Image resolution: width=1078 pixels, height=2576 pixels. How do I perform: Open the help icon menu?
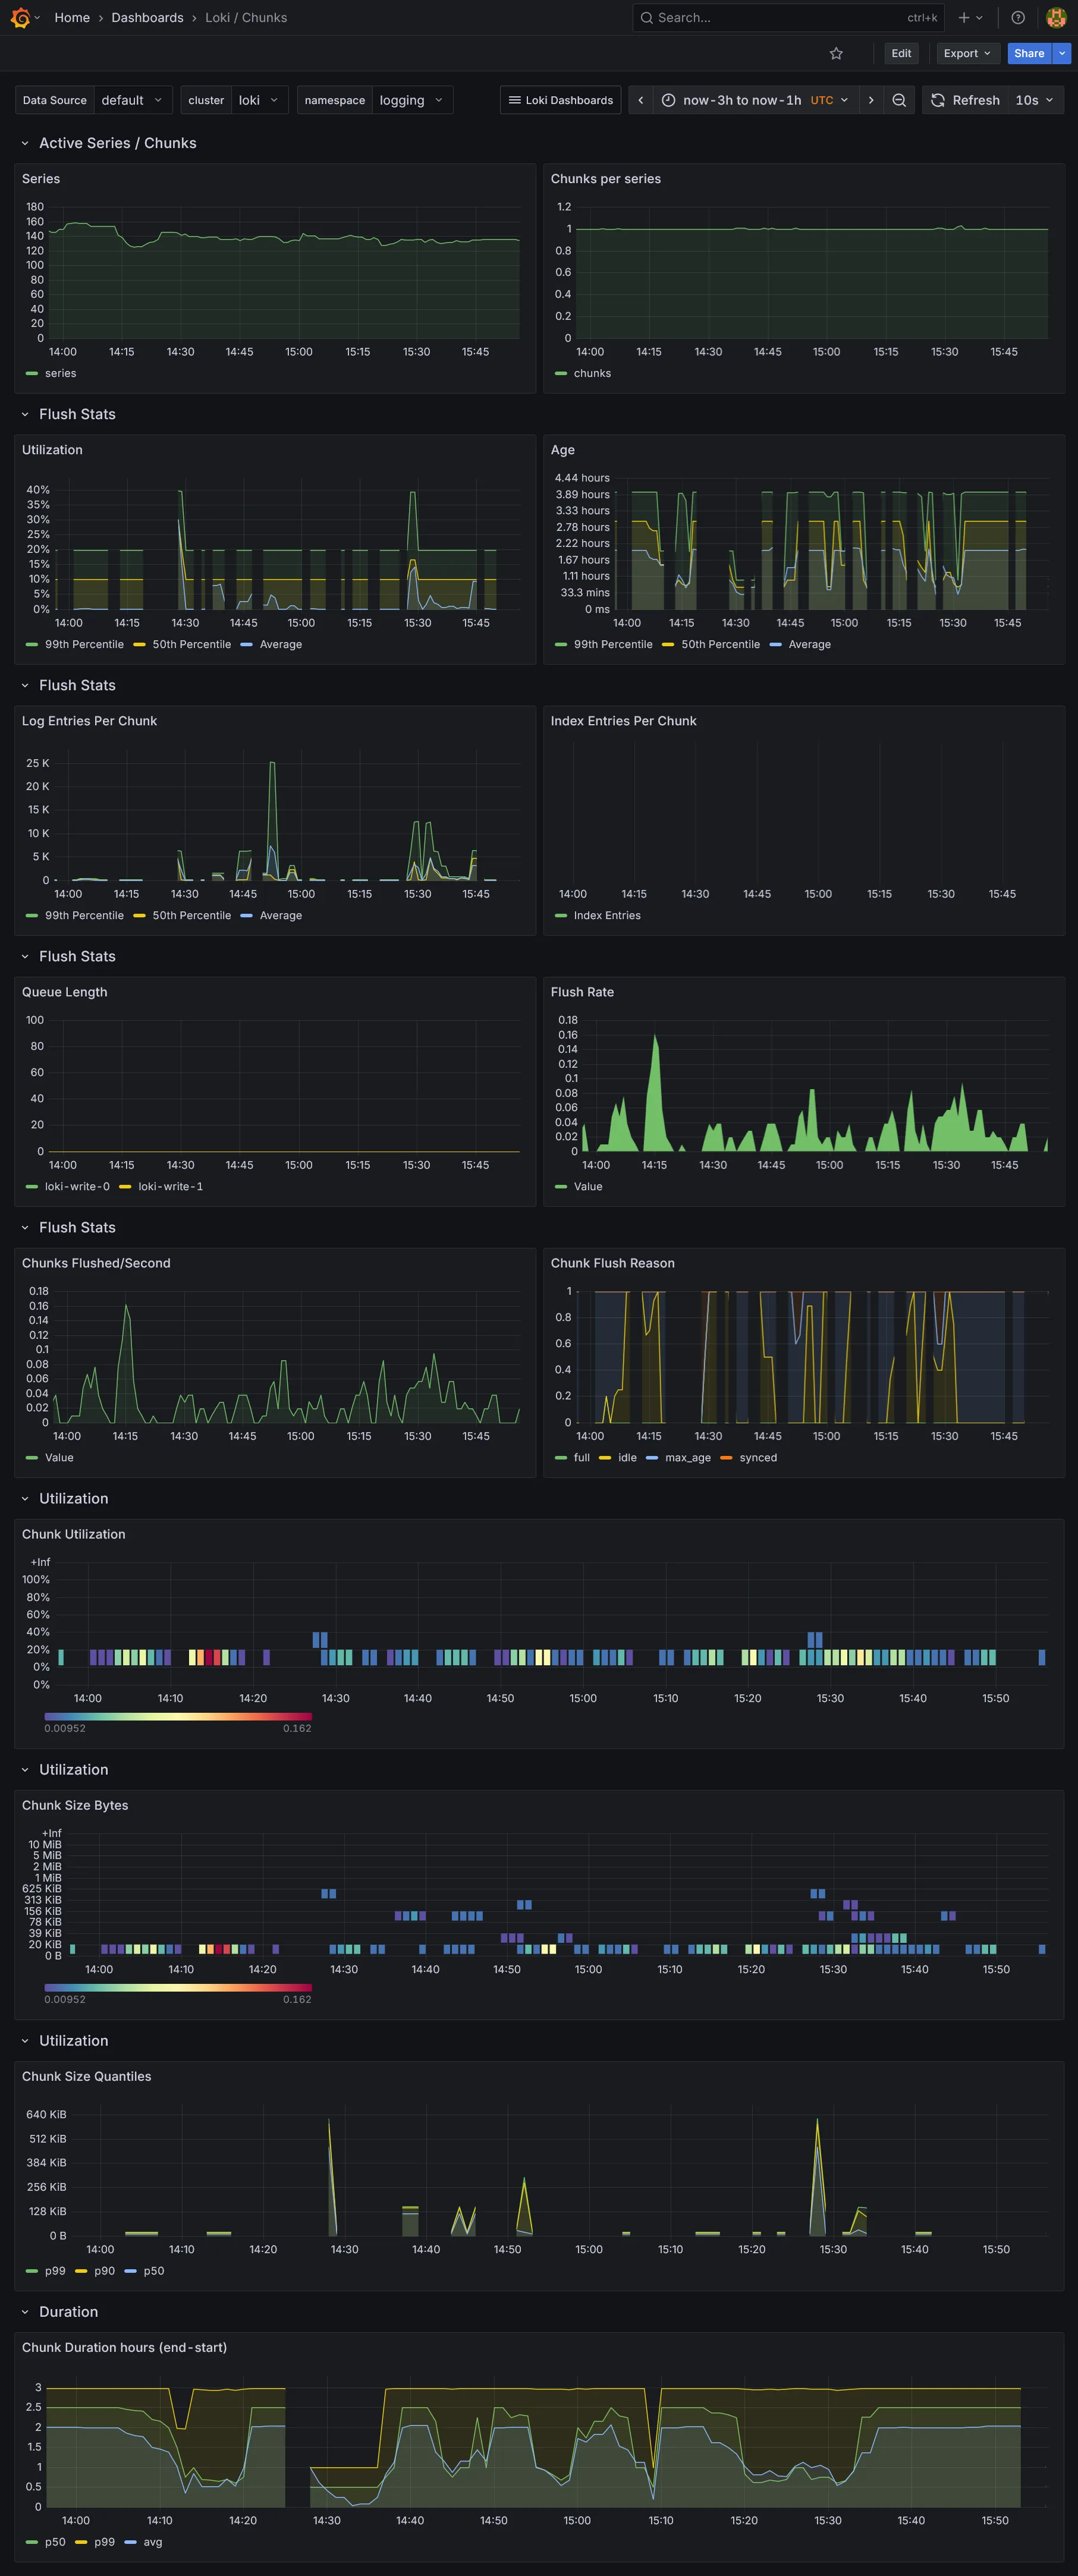1017,17
